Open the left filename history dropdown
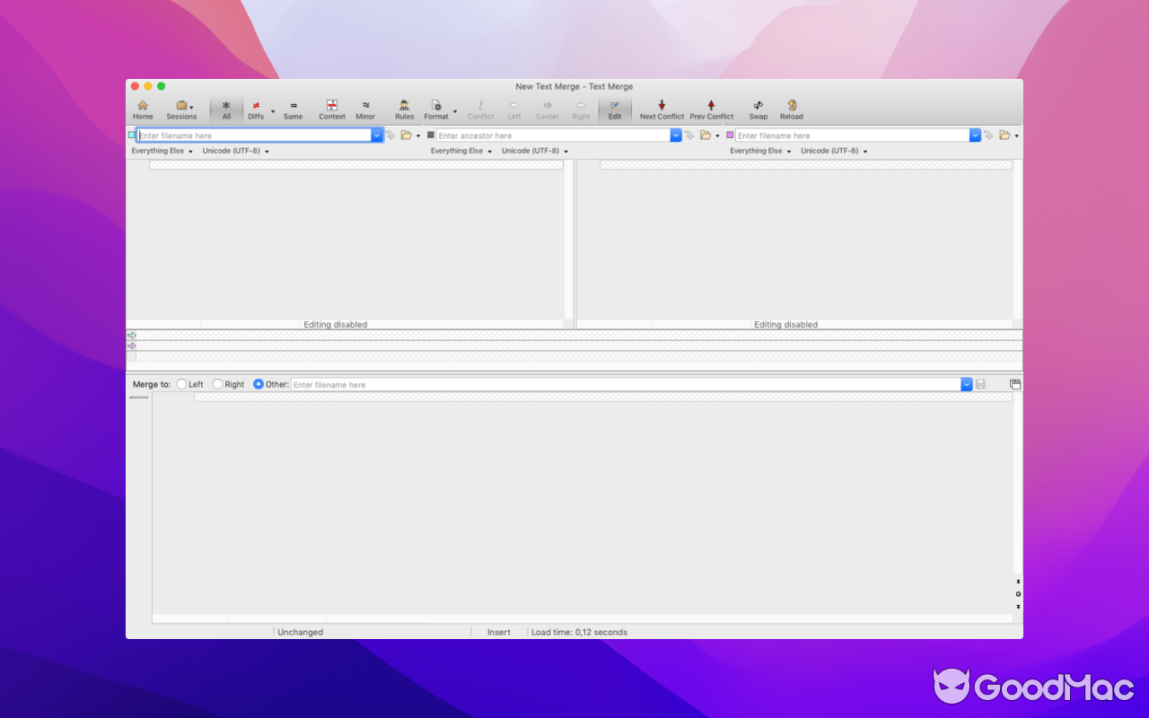 click(376, 135)
